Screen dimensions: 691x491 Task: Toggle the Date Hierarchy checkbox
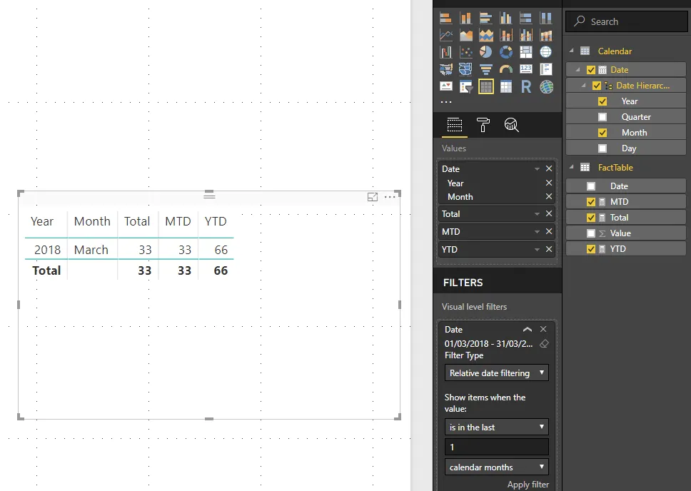tap(597, 86)
